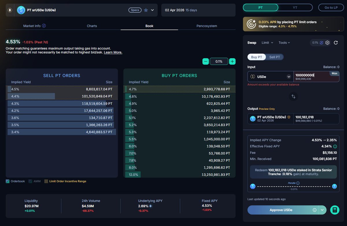Click the PT srUSDe output token icon
This screenshot has width=347, height=226.
point(253,118)
